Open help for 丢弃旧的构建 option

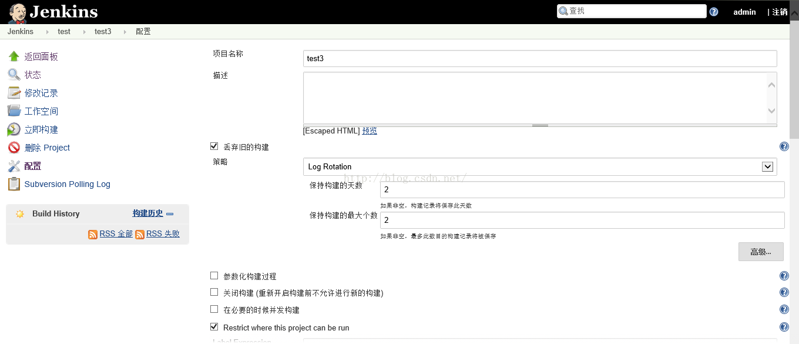(x=784, y=146)
